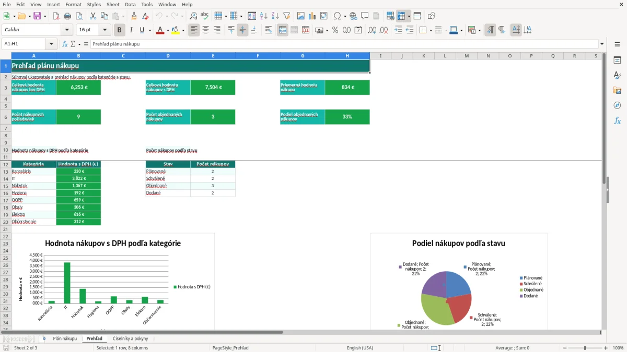Apply yellow background color swatch
Image resolution: width=627 pixels, height=352 pixels.
[176, 30]
